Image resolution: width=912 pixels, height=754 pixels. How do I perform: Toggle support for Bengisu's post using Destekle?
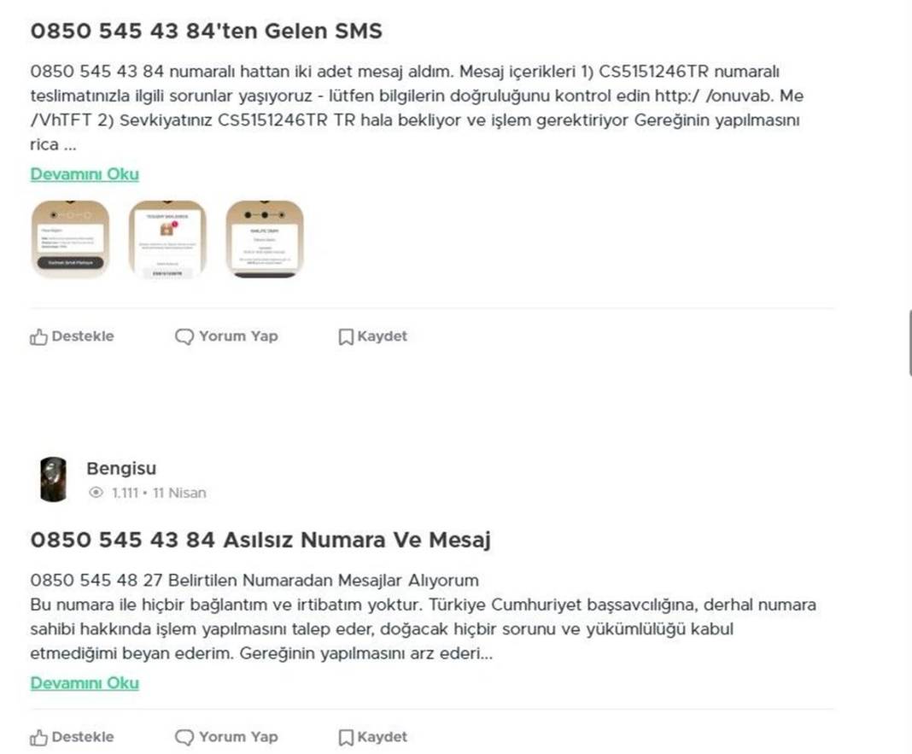73,736
